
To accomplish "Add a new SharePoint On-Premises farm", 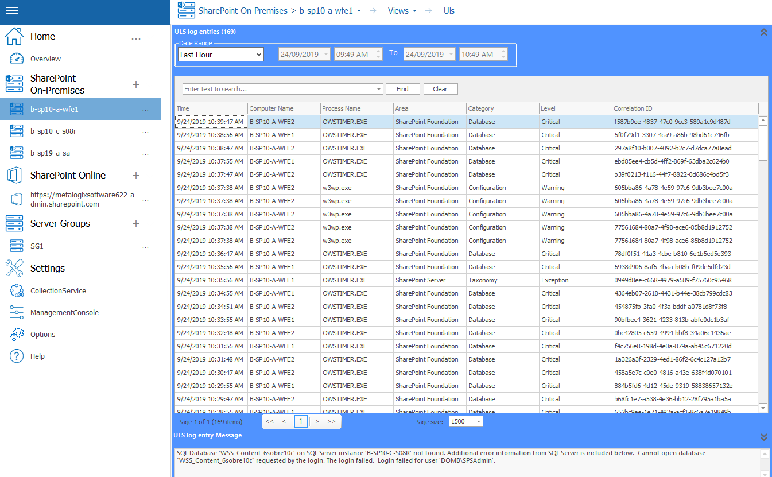I will (x=136, y=84).
